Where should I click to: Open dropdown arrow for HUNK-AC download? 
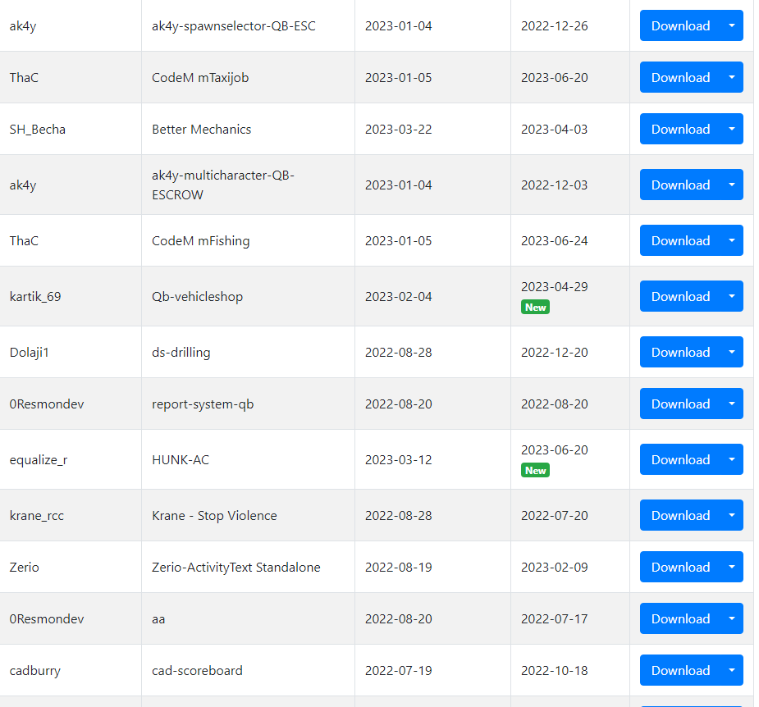(732, 460)
